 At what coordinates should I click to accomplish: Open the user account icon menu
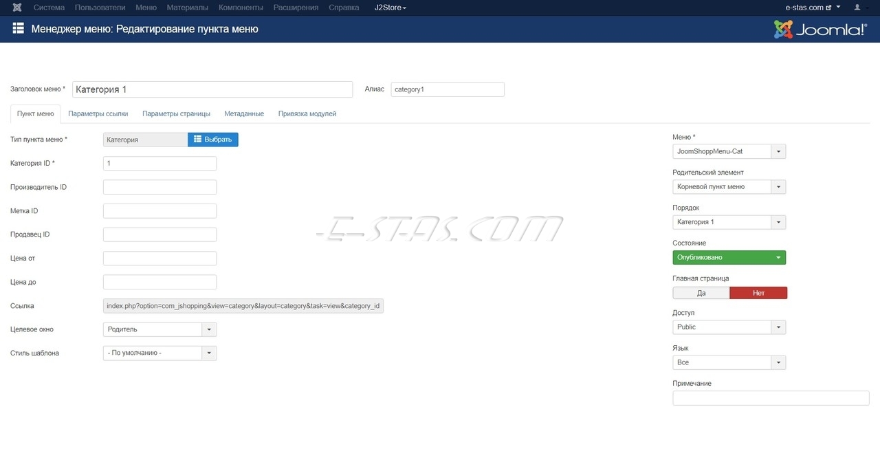pos(860,8)
